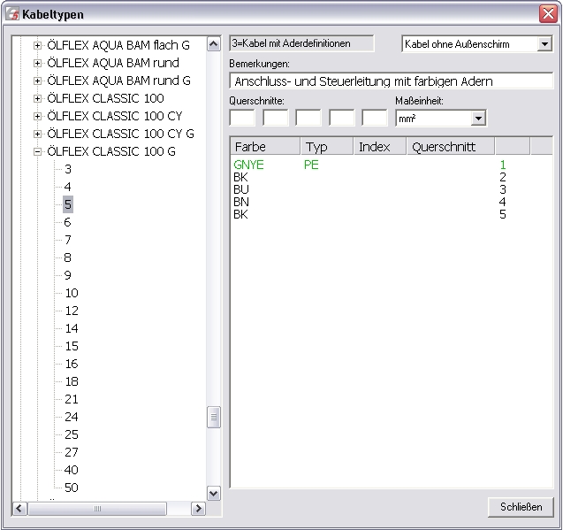The height and width of the screenshot is (530, 563).
Task: Select tree item 16
Action: [72, 364]
